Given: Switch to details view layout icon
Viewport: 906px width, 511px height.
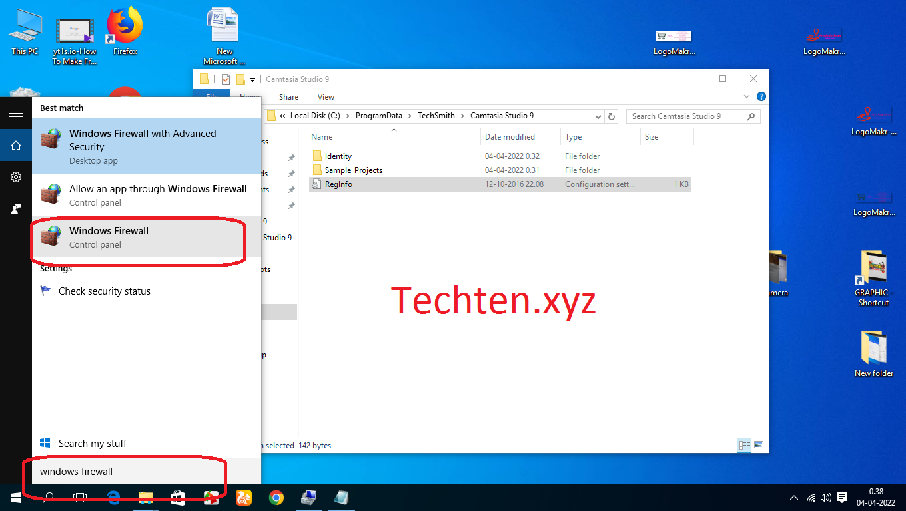Looking at the screenshot, I should pyautogui.click(x=745, y=445).
